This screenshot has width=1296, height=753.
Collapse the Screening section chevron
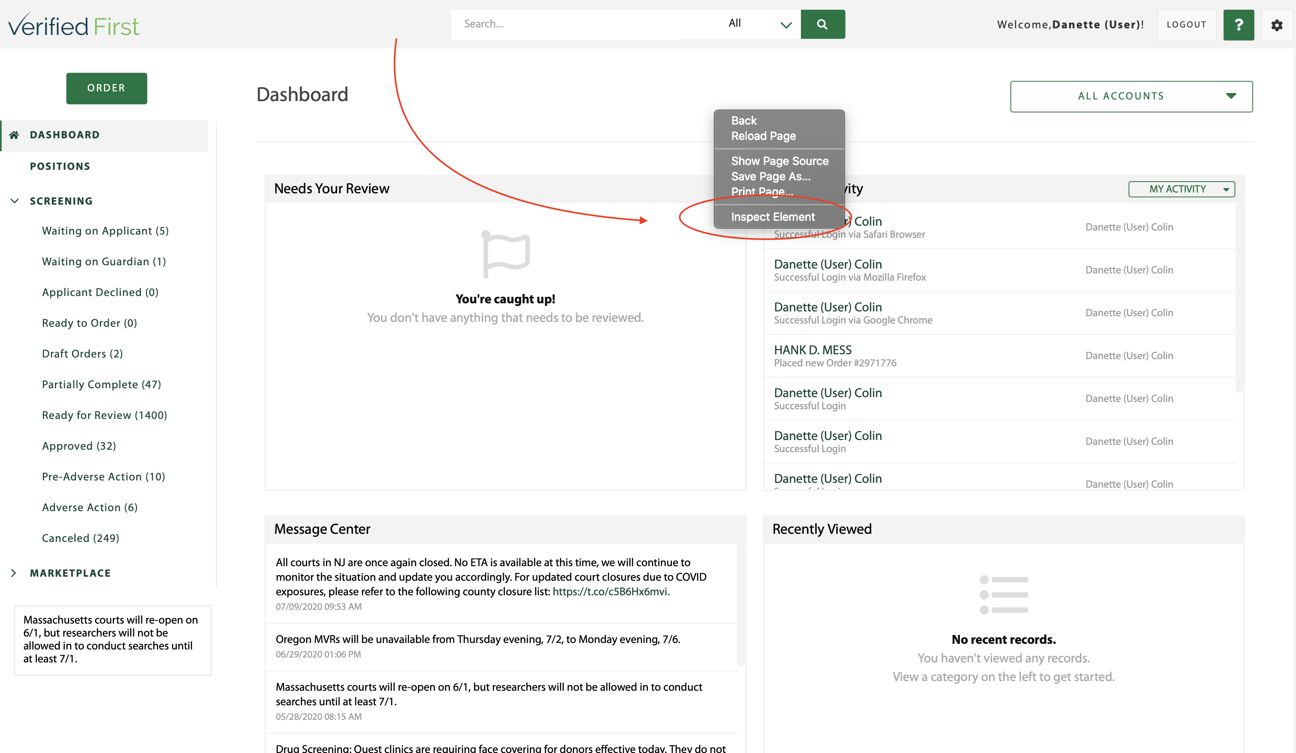15,201
